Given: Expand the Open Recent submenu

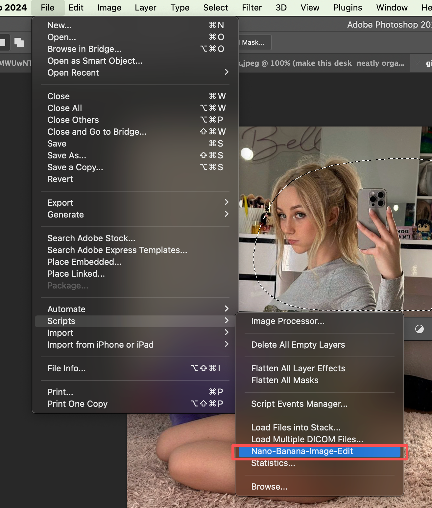Looking at the screenshot, I should coord(135,73).
